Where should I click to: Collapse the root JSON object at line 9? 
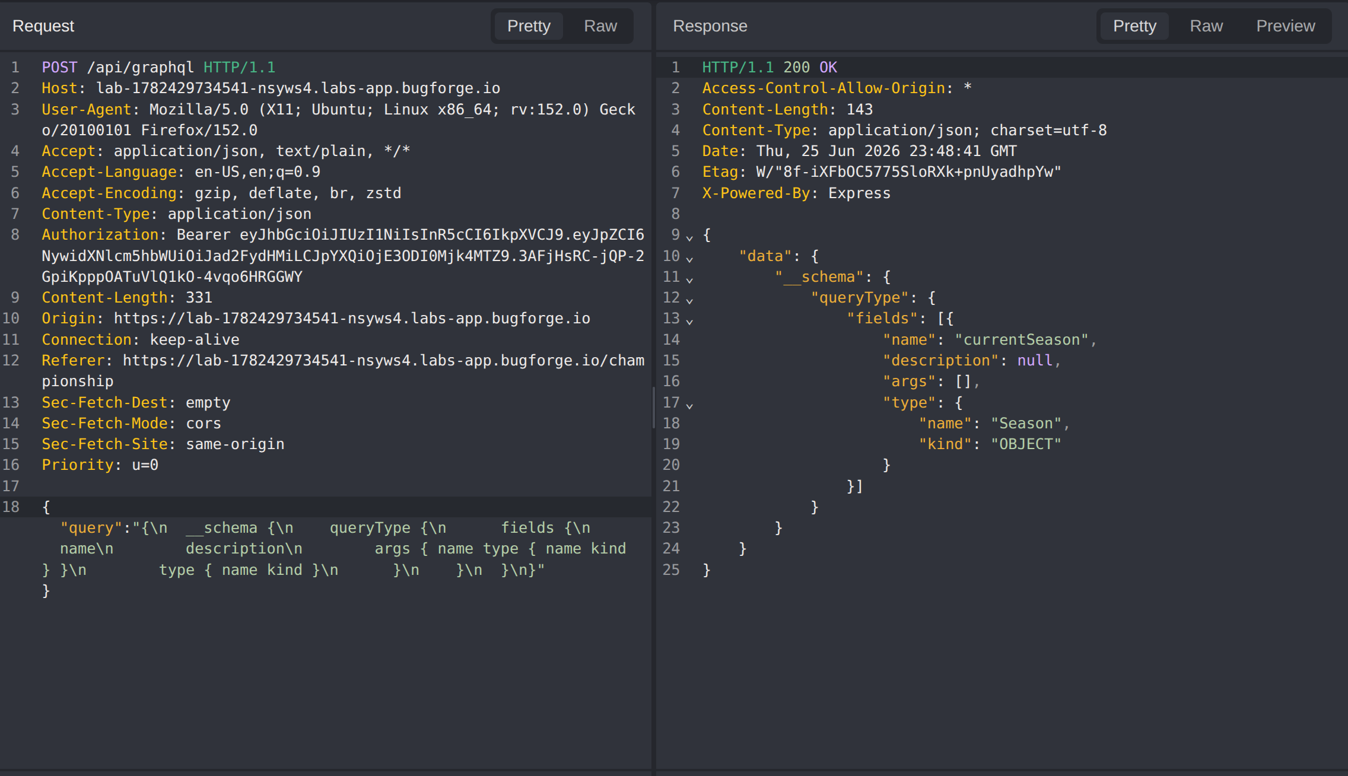(x=689, y=237)
